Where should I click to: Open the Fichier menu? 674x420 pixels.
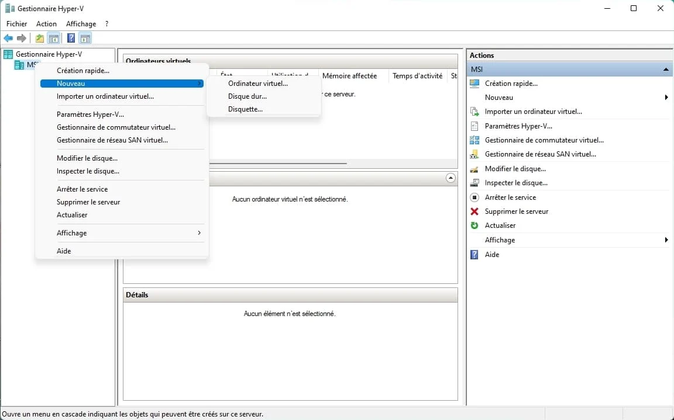point(17,24)
